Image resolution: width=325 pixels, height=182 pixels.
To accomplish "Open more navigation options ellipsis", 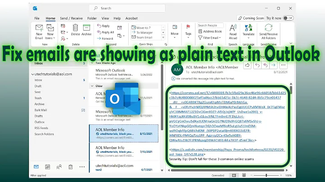I will [82, 167].
